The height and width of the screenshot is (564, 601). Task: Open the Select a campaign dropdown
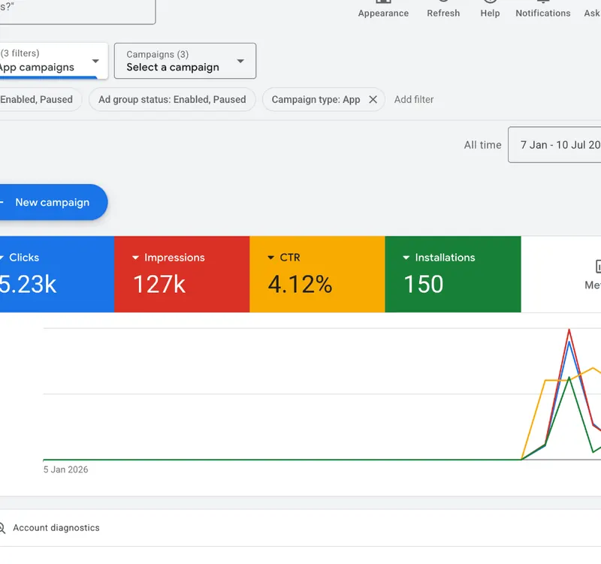coord(185,61)
